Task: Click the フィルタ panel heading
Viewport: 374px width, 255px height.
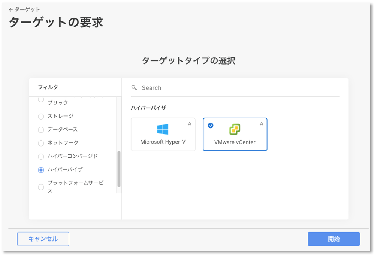Action: (x=48, y=87)
